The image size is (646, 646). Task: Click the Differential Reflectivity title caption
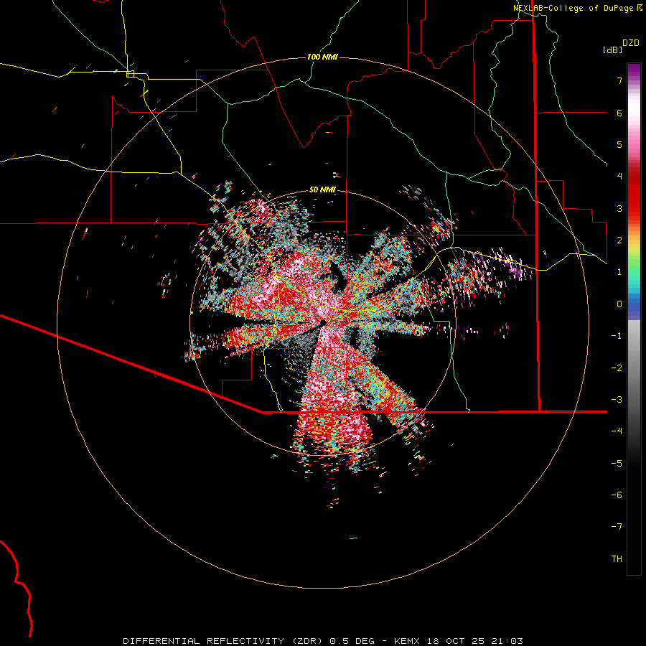point(323,641)
